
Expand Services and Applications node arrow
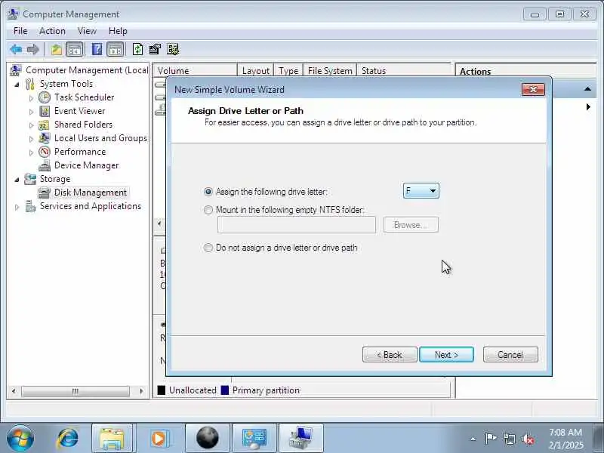17,207
